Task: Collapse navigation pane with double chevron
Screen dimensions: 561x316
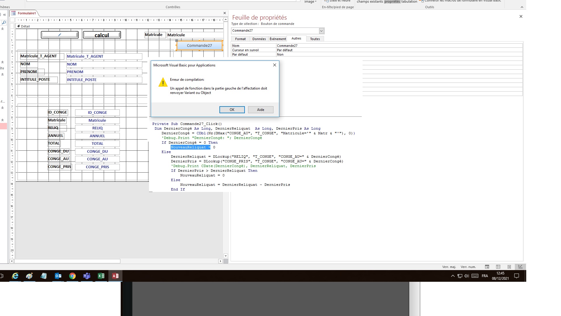Action: coord(4,15)
